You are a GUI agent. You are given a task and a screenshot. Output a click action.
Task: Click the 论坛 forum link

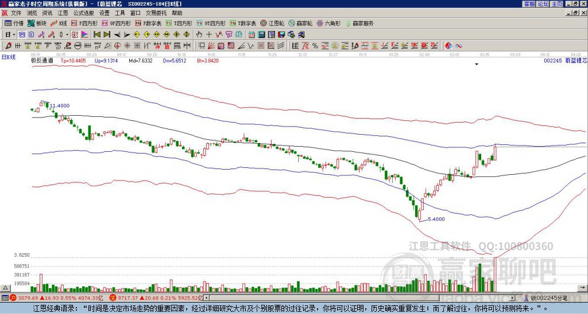[543, 4]
